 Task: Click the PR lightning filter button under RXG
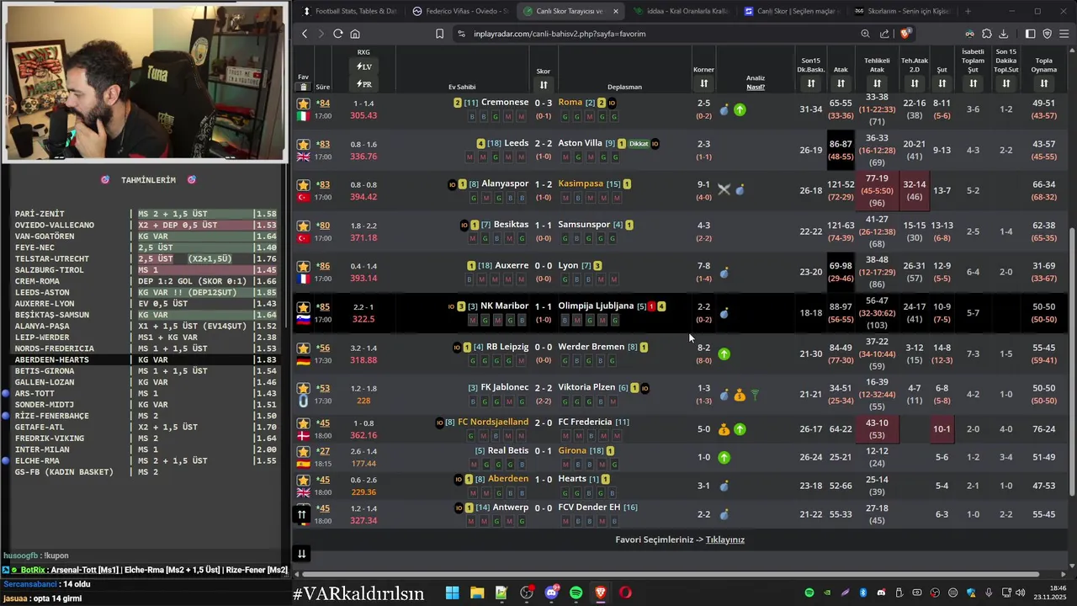[363, 84]
